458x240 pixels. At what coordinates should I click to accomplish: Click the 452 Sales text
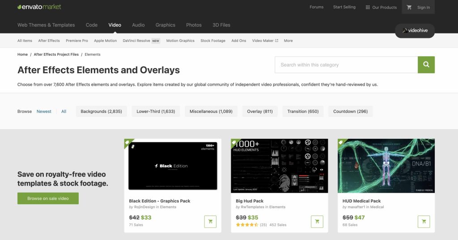(278, 225)
